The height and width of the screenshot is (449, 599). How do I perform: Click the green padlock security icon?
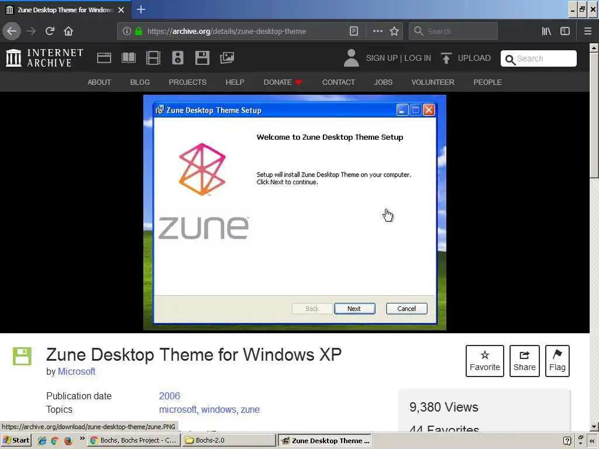point(139,31)
